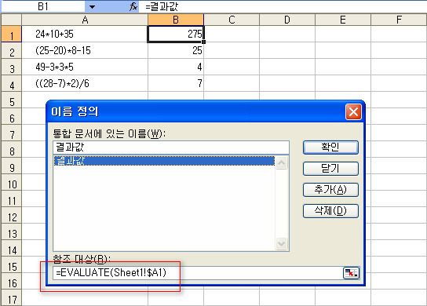The width and height of the screenshot is (427, 306).
Task: Click the name input field containing 결과값
Action: click(x=171, y=148)
